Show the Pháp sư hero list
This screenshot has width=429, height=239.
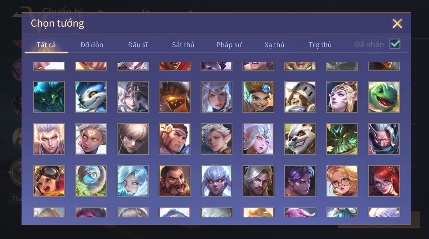(229, 45)
